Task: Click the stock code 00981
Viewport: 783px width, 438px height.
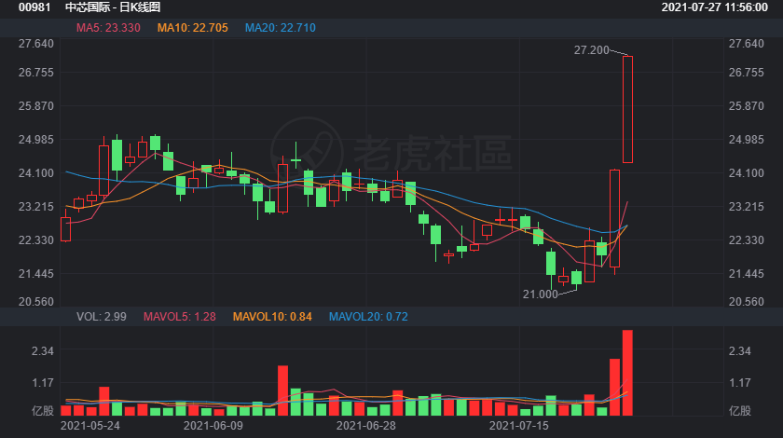Action: coord(34,7)
